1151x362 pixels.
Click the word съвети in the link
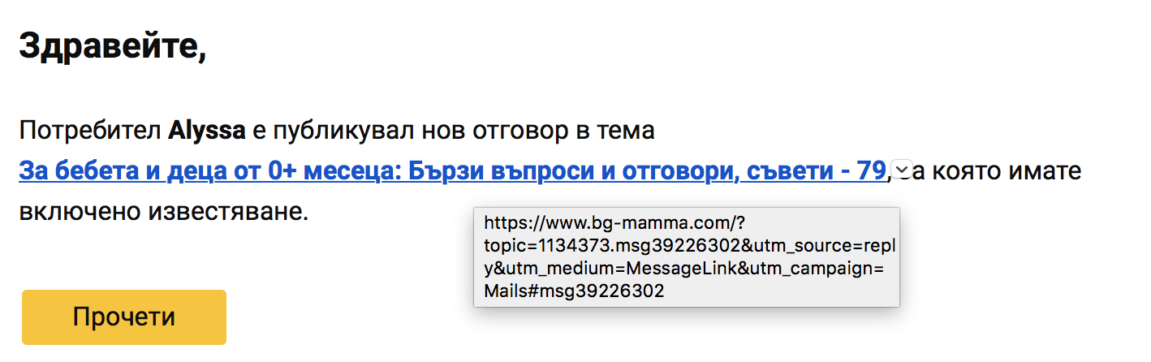click(785, 172)
